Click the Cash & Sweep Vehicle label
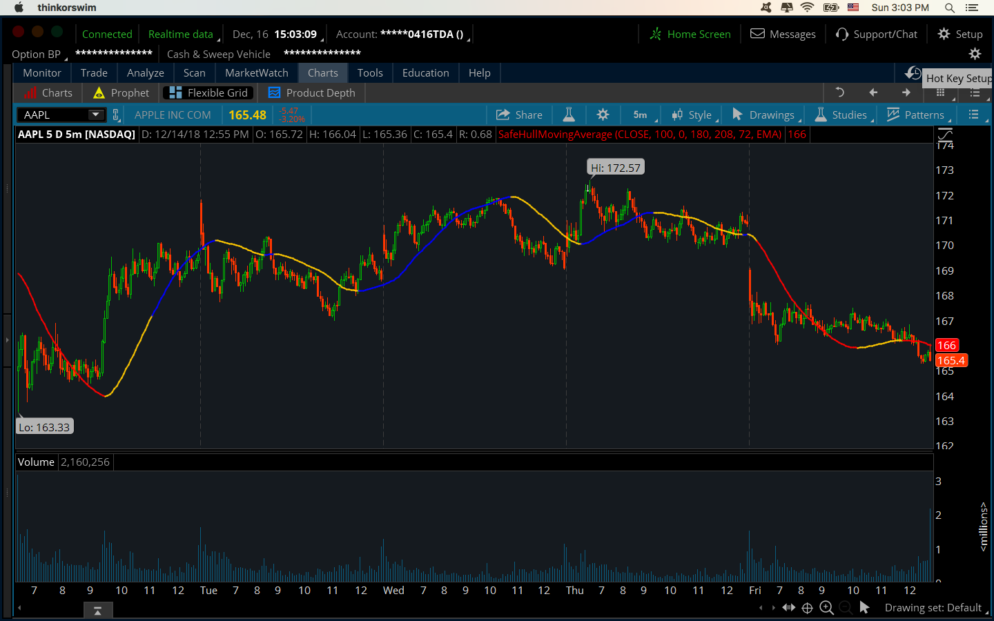Image resolution: width=994 pixels, height=621 pixels. click(x=219, y=54)
